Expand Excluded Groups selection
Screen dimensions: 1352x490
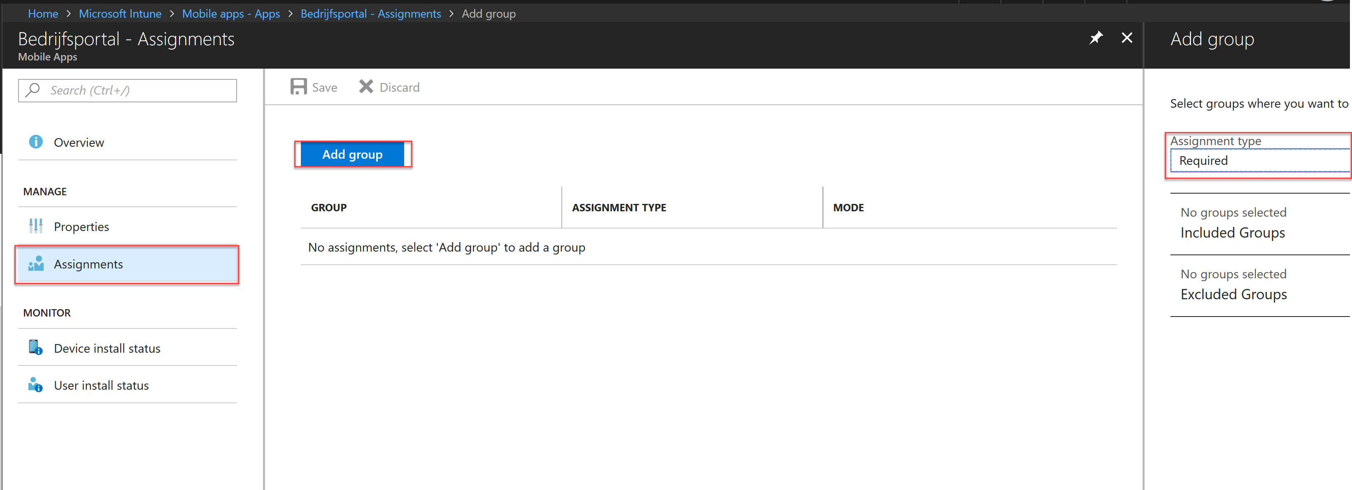click(x=1233, y=294)
